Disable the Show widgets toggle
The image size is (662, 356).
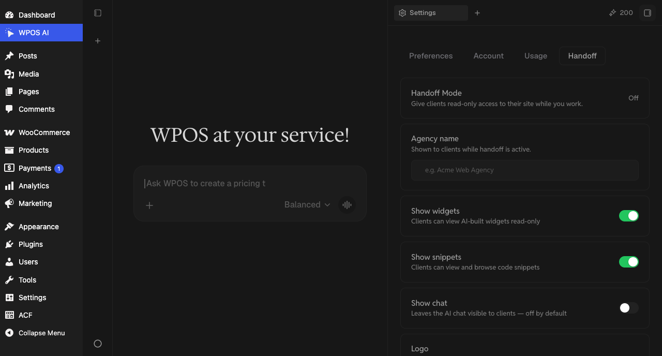[x=629, y=216]
